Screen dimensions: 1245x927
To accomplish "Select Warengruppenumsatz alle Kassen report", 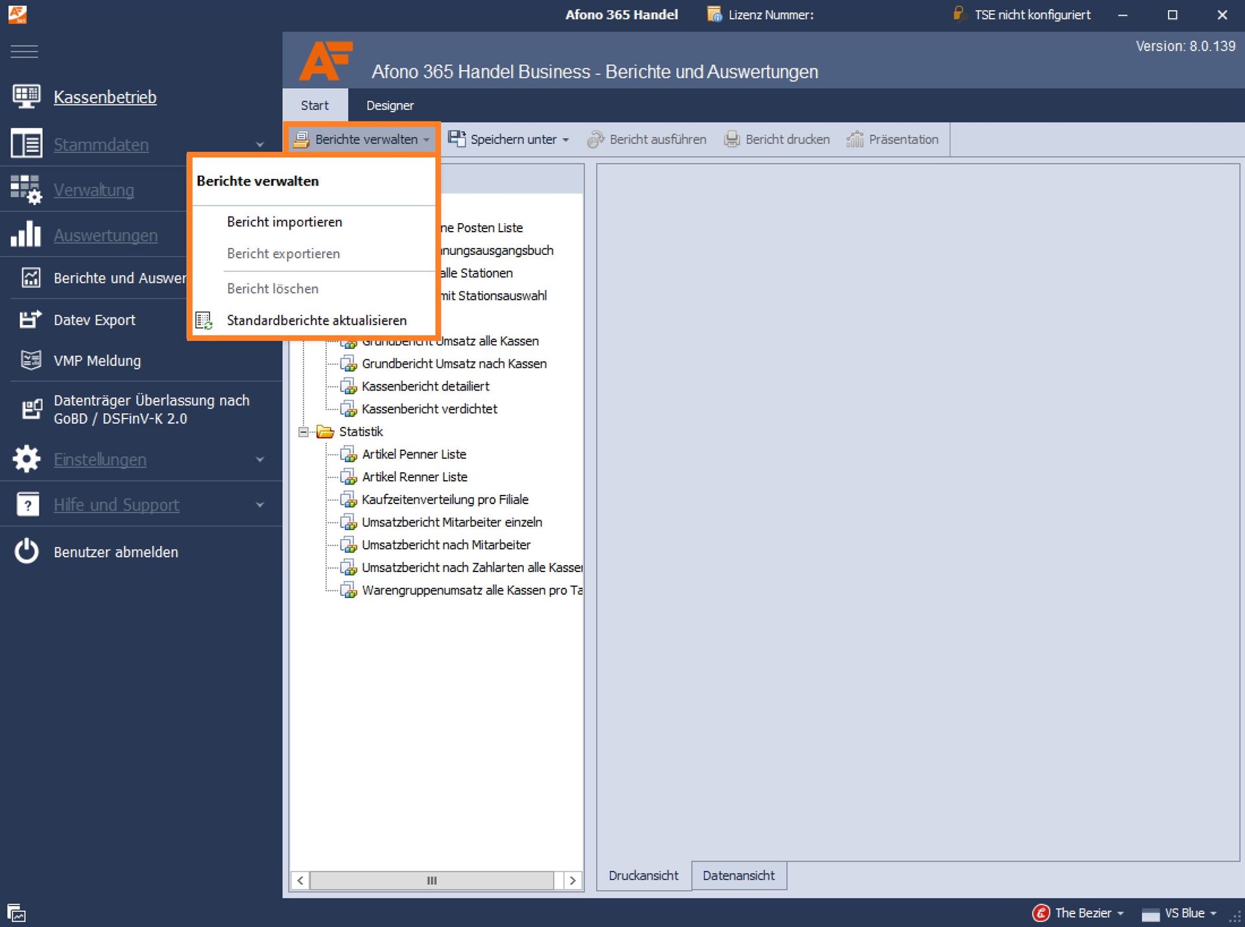I will click(472, 590).
